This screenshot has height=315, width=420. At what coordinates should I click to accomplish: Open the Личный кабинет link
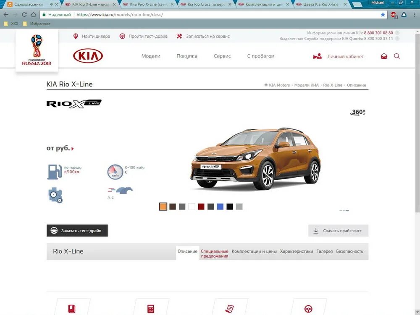coord(345,57)
